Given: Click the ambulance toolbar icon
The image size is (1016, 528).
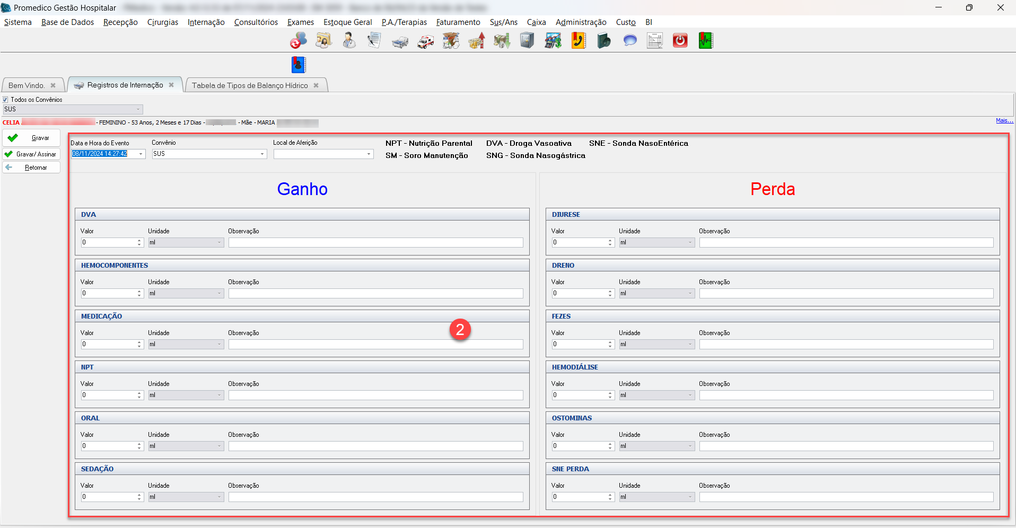Looking at the screenshot, I should [425, 41].
